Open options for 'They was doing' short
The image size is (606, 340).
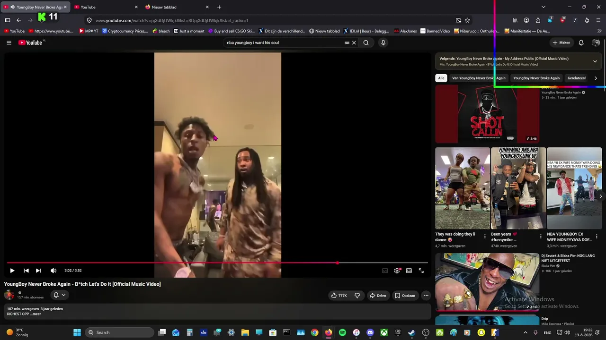point(485,237)
